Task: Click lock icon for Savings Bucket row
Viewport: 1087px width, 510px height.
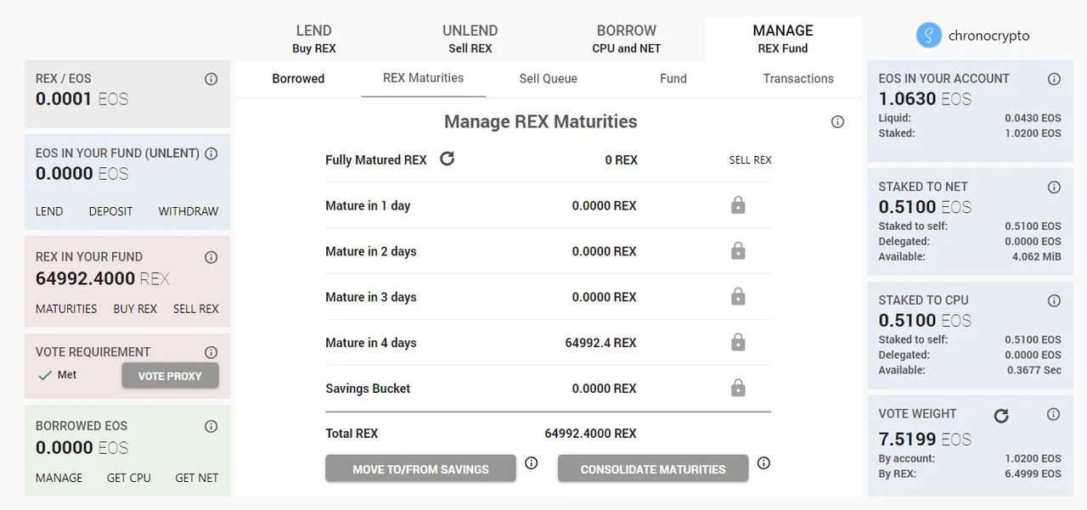Action: (x=738, y=389)
